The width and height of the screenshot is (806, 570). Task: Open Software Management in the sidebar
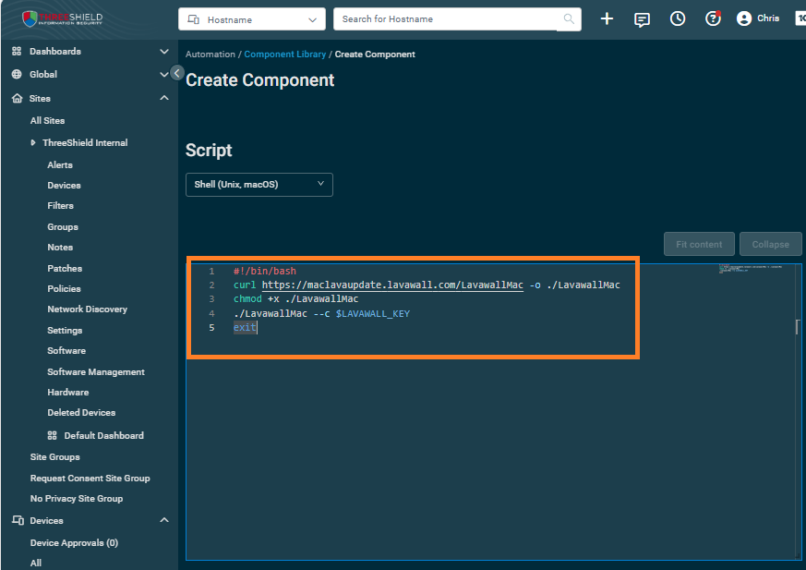96,372
